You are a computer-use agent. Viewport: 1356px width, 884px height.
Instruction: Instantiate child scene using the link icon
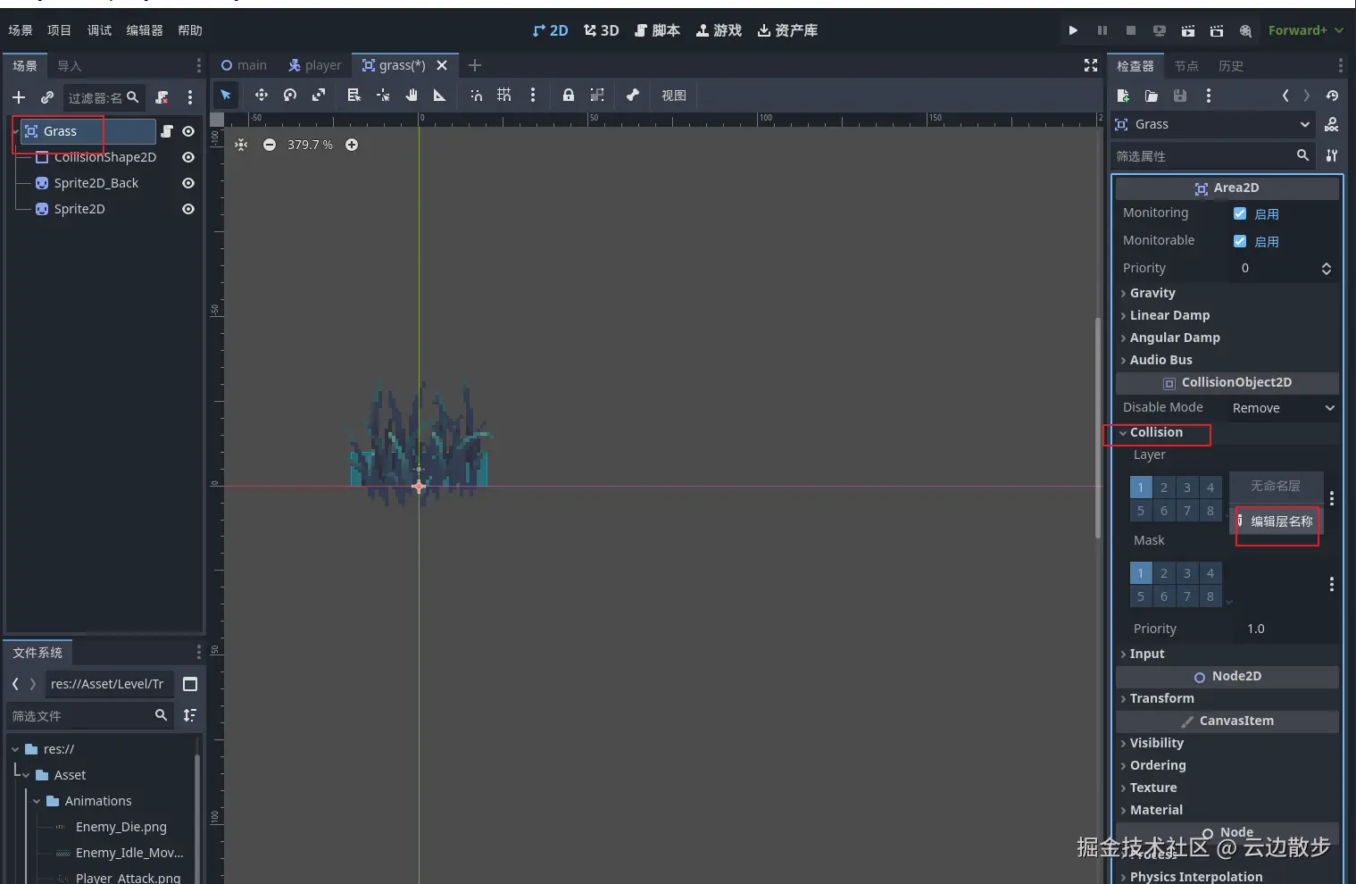click(47, 97)
